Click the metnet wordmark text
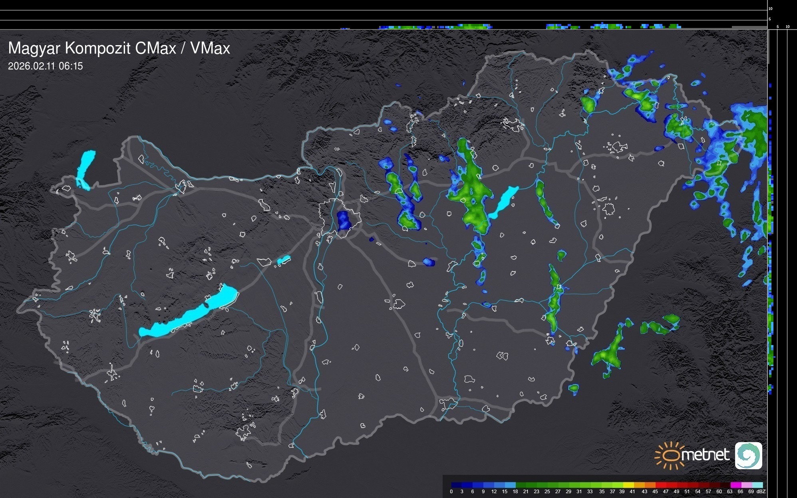 [705, 455]
